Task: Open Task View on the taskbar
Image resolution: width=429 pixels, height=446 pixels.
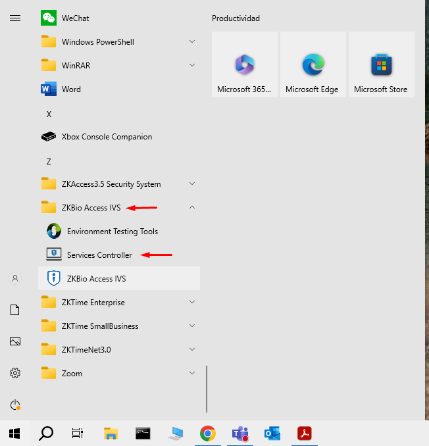Action: [x=78, y=434]
